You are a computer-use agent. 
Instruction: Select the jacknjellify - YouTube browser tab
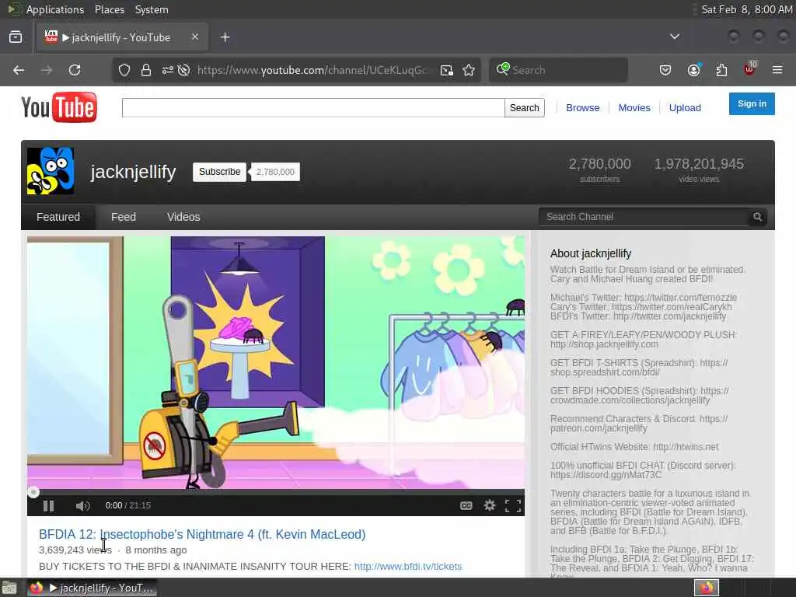122,37
